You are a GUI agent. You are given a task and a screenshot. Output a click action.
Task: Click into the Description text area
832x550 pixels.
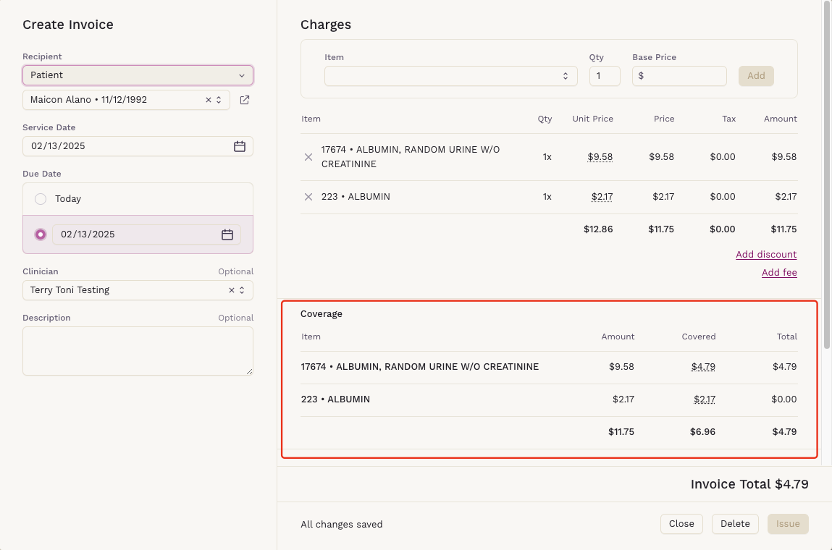138,351
